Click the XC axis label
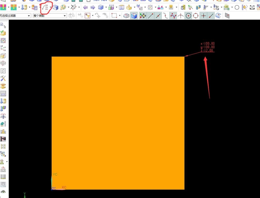The image size is (260, 198). coord(64,187)
